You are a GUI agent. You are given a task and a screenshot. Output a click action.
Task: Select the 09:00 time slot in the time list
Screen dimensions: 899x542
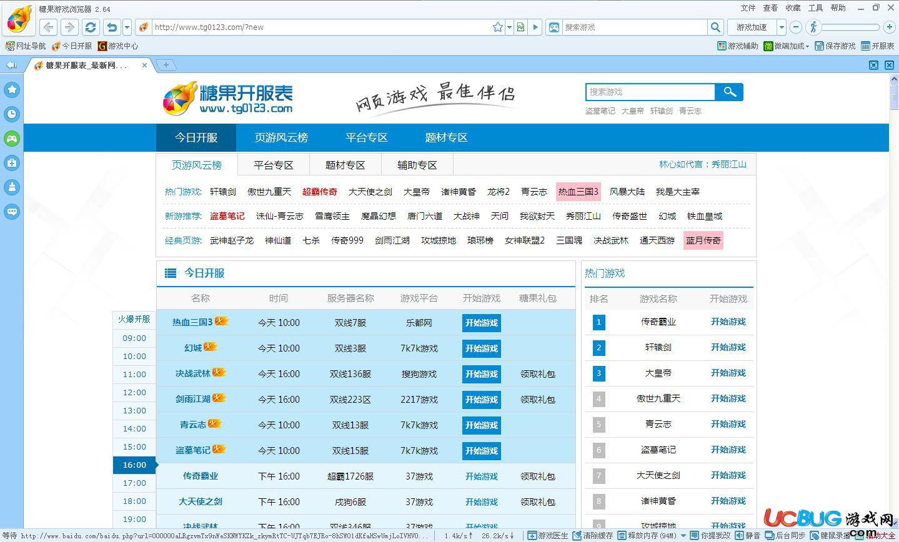click(x=134, y=338)
